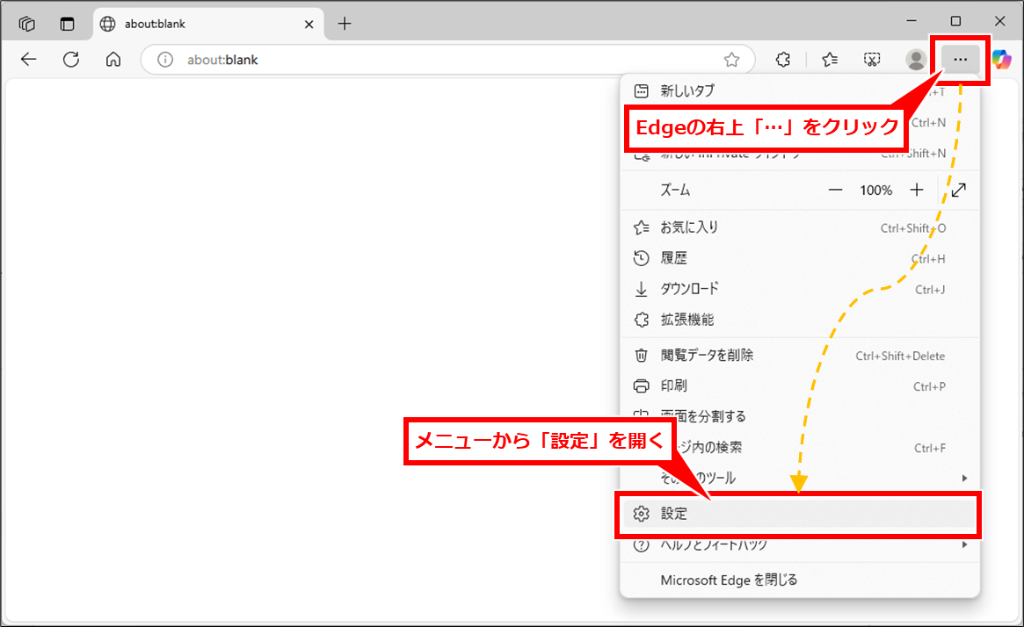Image resolution: width=1024 pixels, height=627 pixels.
Task: Open the Favorites star-list icon in the toolbar
Action: pos(830,60)
